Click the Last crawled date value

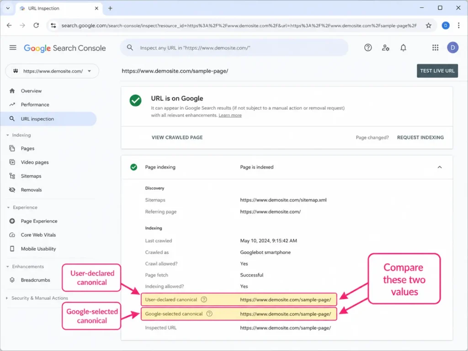[x=268, y=240]
